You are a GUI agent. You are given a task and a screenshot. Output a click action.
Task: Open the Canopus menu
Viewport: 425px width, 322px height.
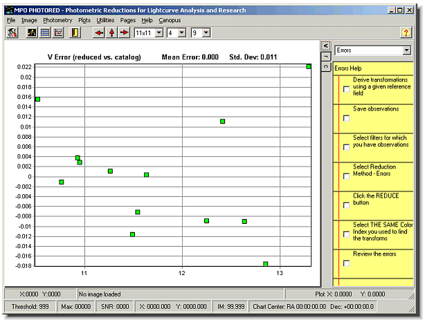coord(170,20)
